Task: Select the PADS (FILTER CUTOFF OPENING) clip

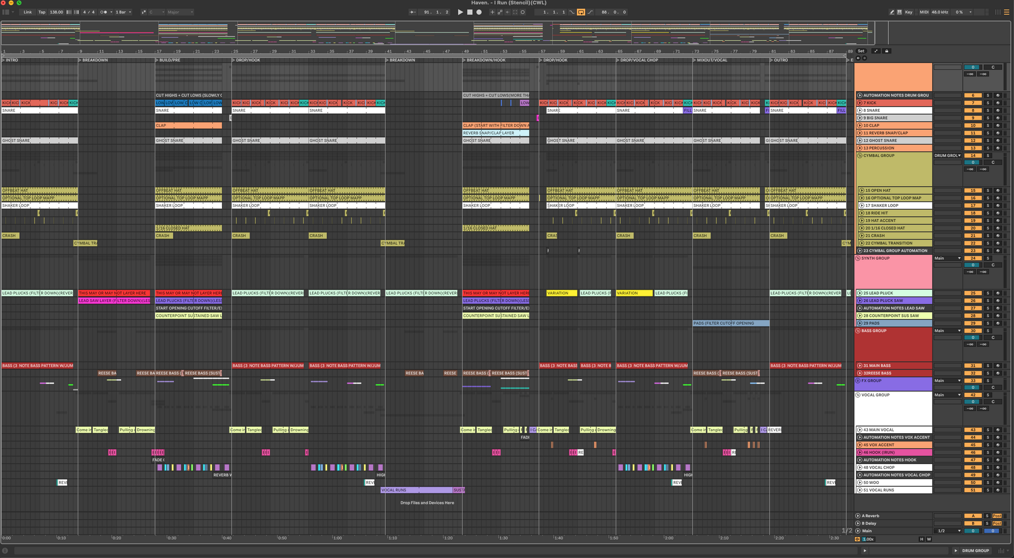Action: click(x=731, y=323)
